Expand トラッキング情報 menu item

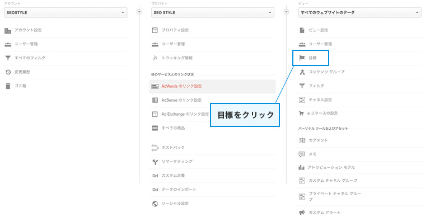tap(177, 58)
